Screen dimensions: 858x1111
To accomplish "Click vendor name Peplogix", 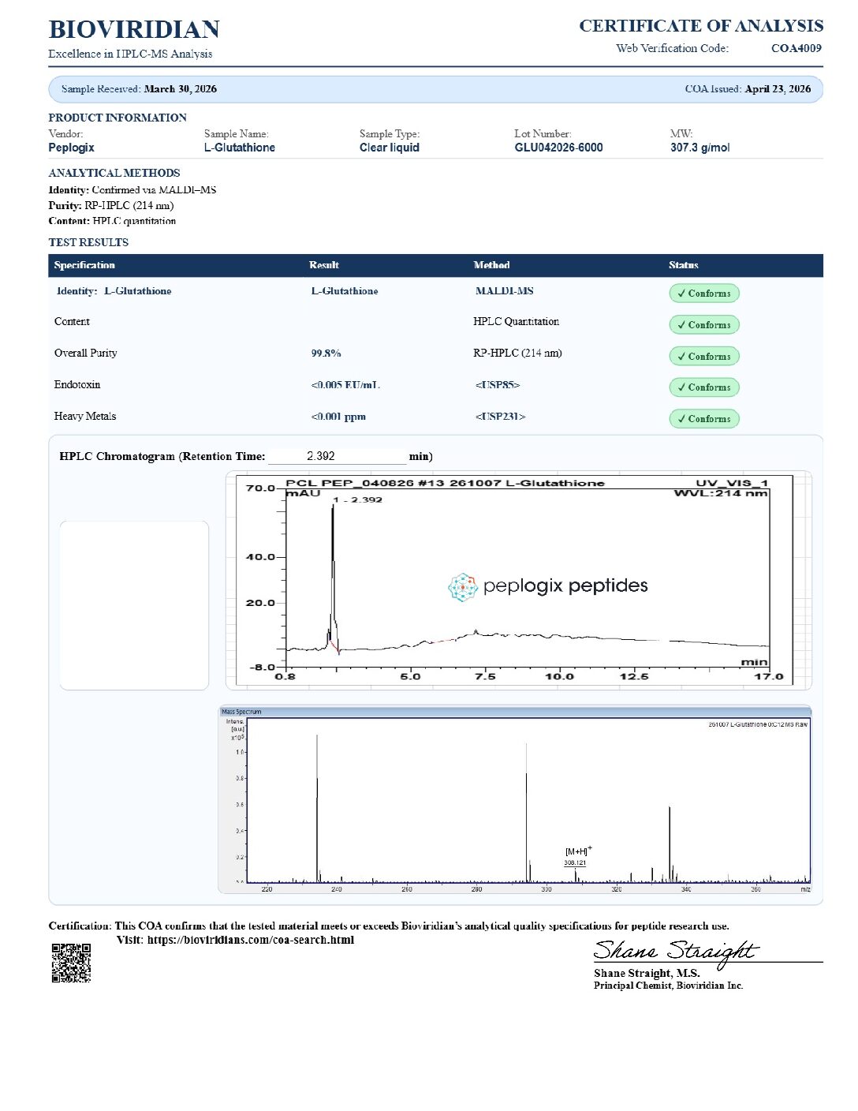I will click(x=71, y=148).
